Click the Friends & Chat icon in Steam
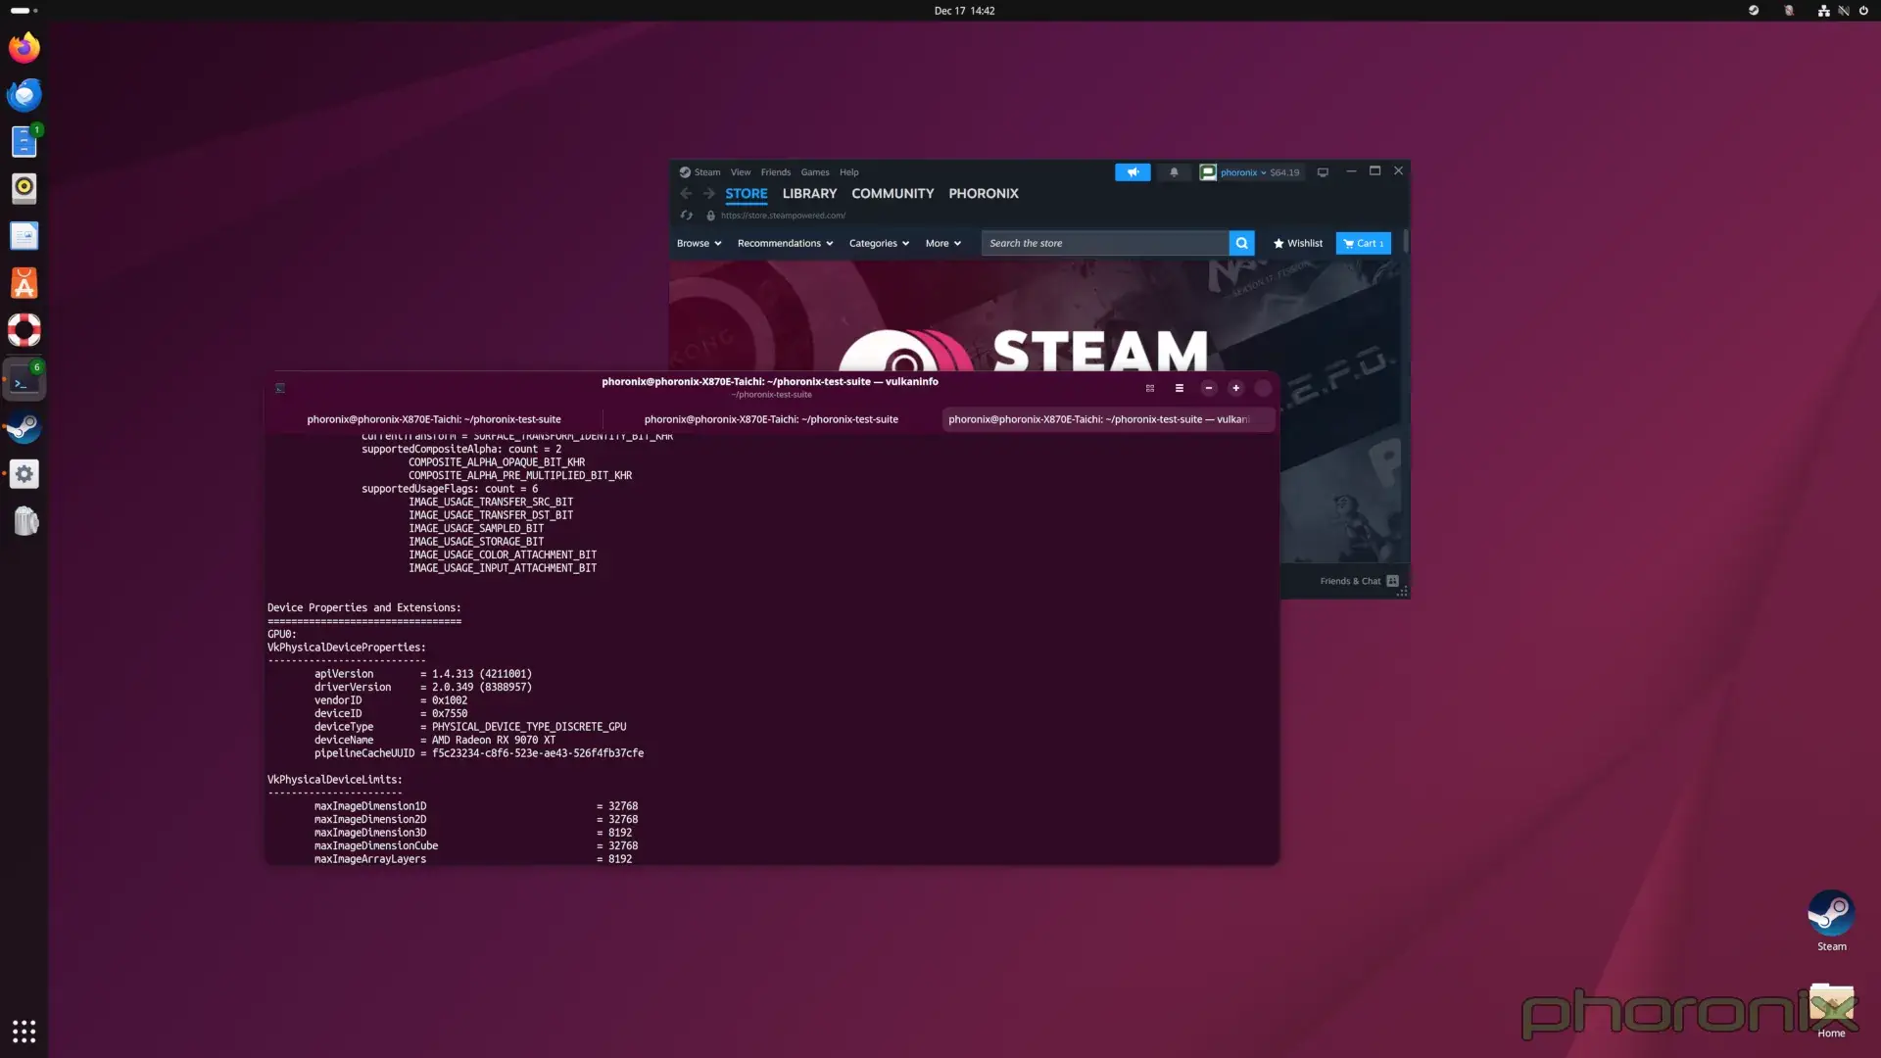The height and width of the screenshot is (1058, 1881). pyautogui.click(x=1392, y=581)
